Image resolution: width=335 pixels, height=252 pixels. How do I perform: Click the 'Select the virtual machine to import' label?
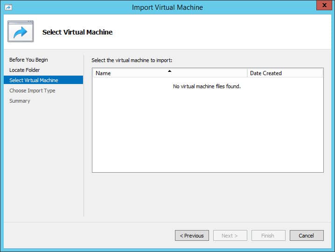tap(132, 61)
